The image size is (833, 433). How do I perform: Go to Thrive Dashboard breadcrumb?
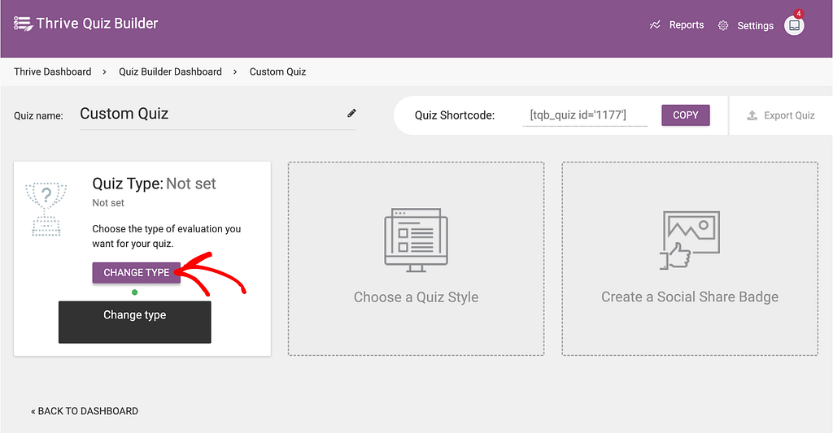pos(53,71)
